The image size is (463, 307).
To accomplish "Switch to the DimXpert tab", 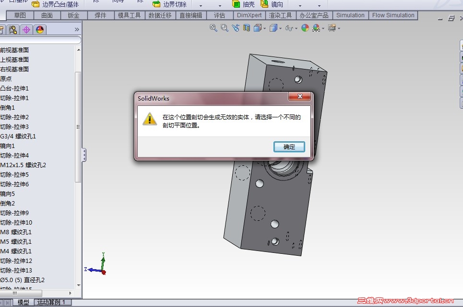I will [249, 15].
